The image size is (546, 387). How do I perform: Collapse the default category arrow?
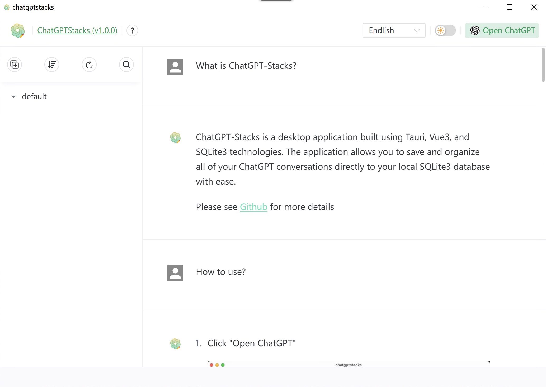pos(13,97)
